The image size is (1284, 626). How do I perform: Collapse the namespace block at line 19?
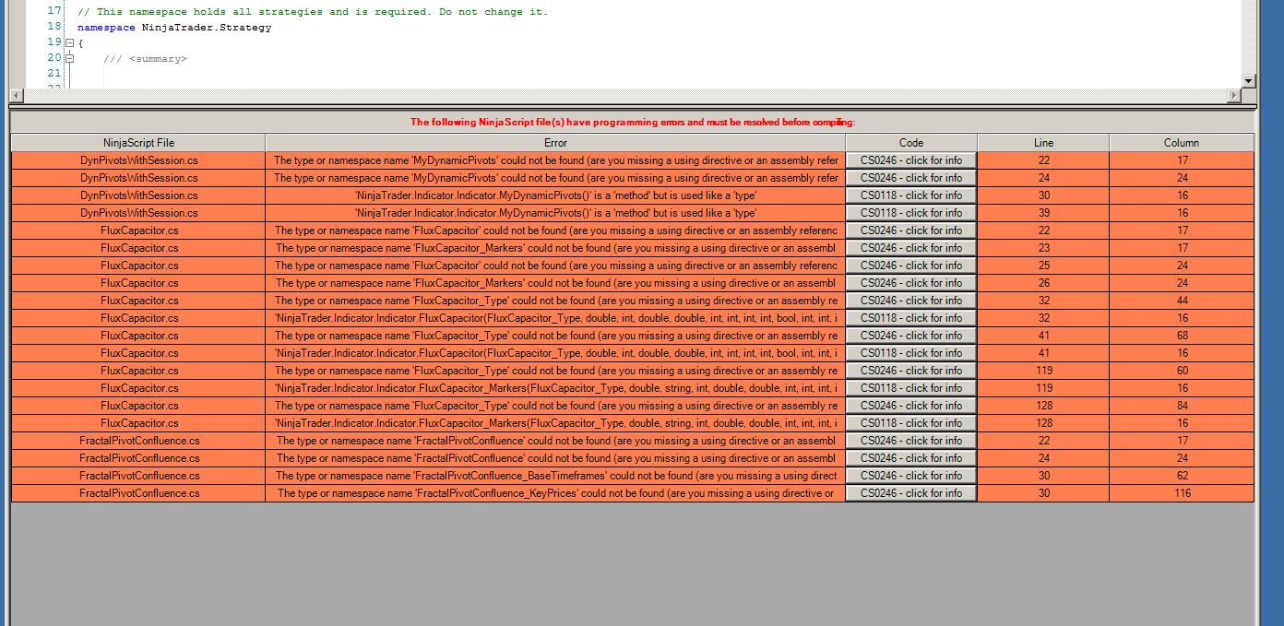coord(69,42)
